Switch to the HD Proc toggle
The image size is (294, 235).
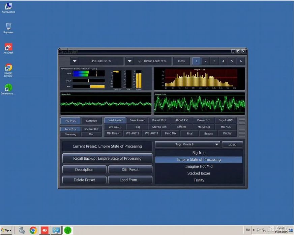coord(70,121)
